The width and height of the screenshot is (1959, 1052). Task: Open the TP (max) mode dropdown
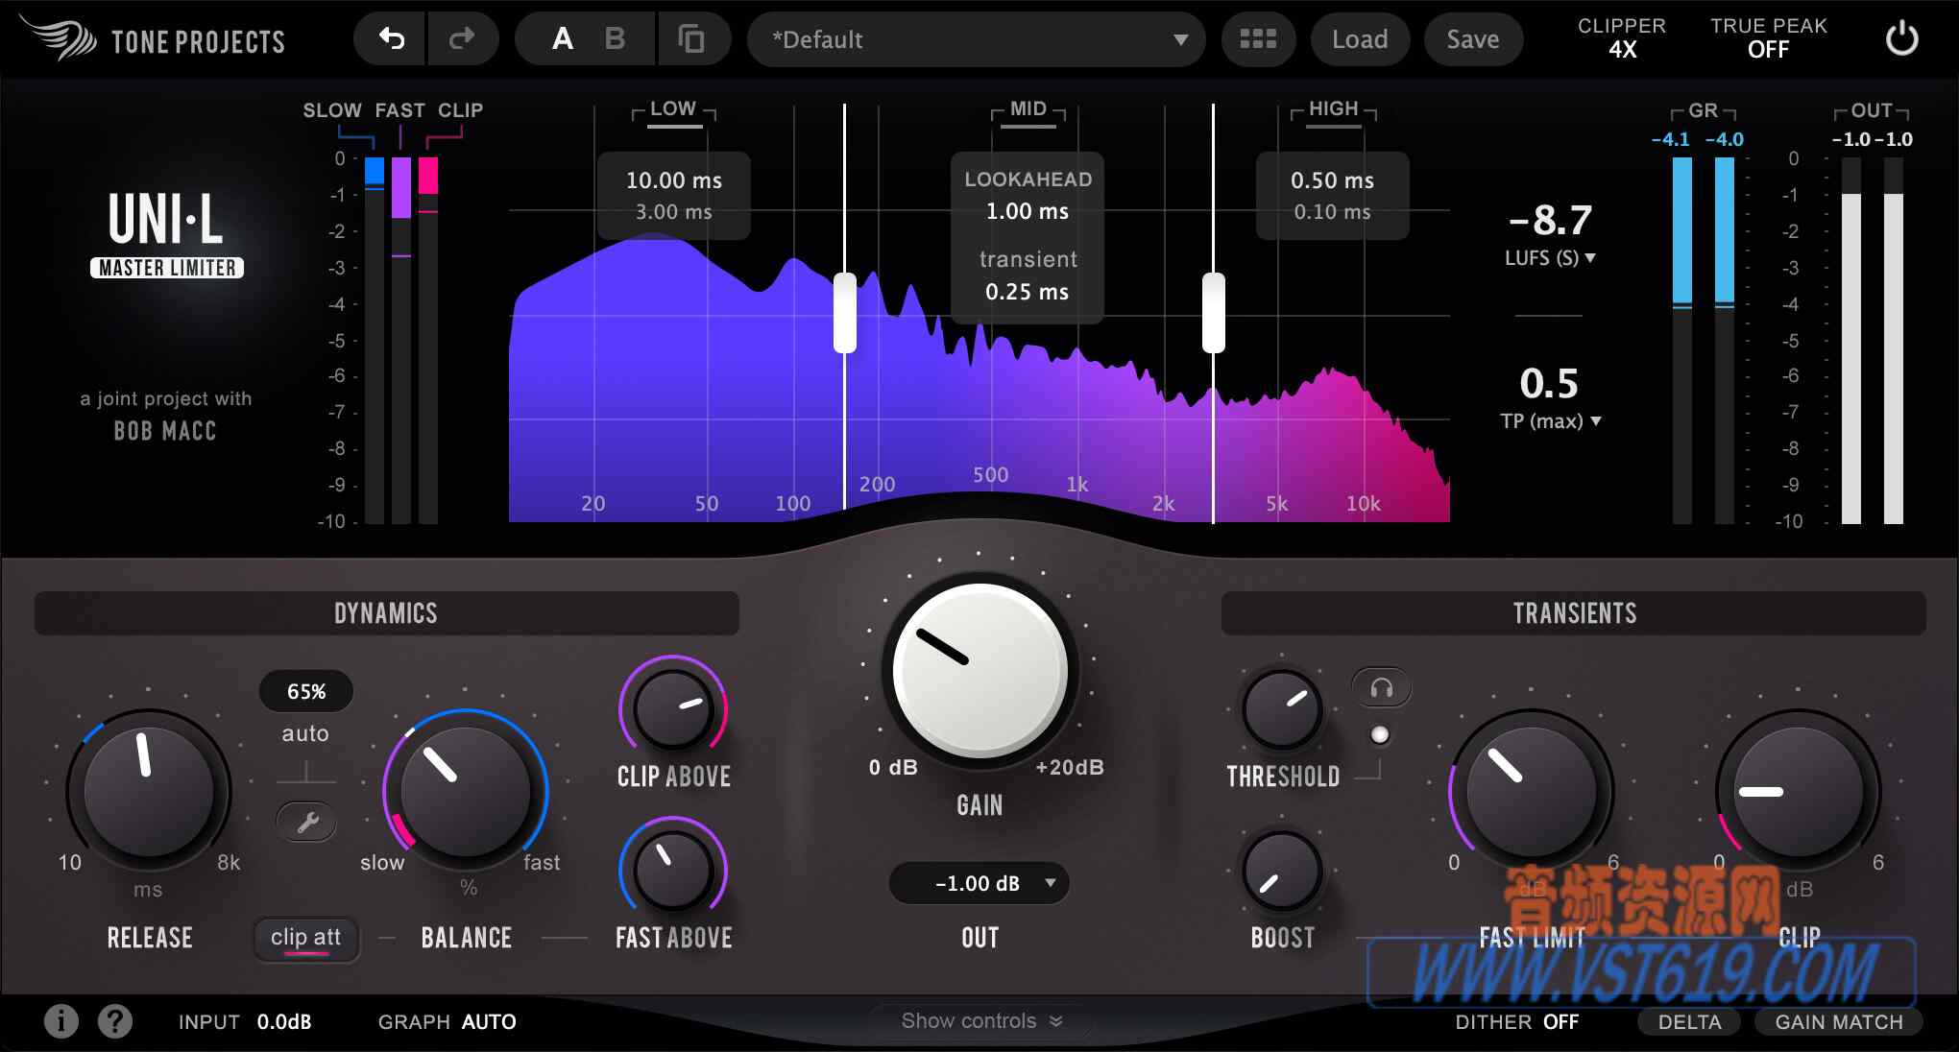[1550, 421]
